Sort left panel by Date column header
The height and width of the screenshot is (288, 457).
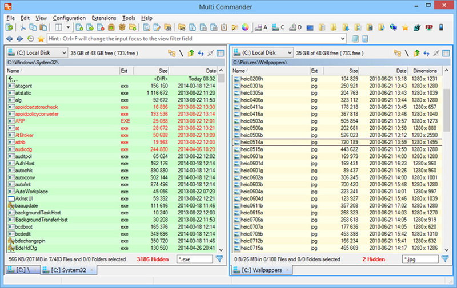[193, 71]
